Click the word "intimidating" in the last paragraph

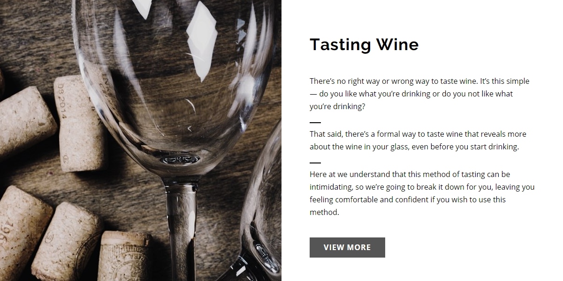[331, 187]
